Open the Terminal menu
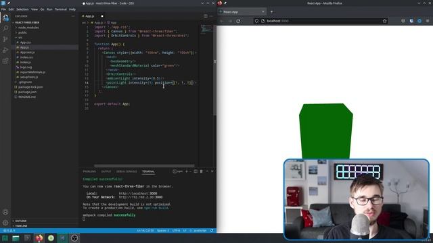 point(61,9)
